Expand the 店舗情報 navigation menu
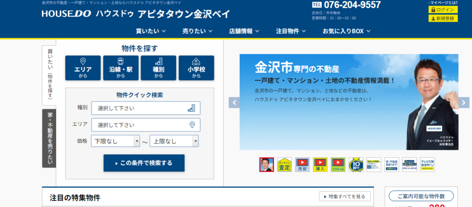 pyautogui.click(x=244, y=31)
